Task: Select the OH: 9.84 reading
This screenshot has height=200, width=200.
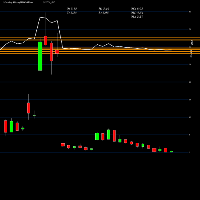Action: pyautogui.click(x=137, y=13)
